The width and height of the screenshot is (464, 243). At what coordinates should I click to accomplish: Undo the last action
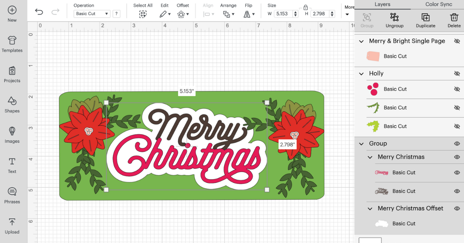pos(39,12)
